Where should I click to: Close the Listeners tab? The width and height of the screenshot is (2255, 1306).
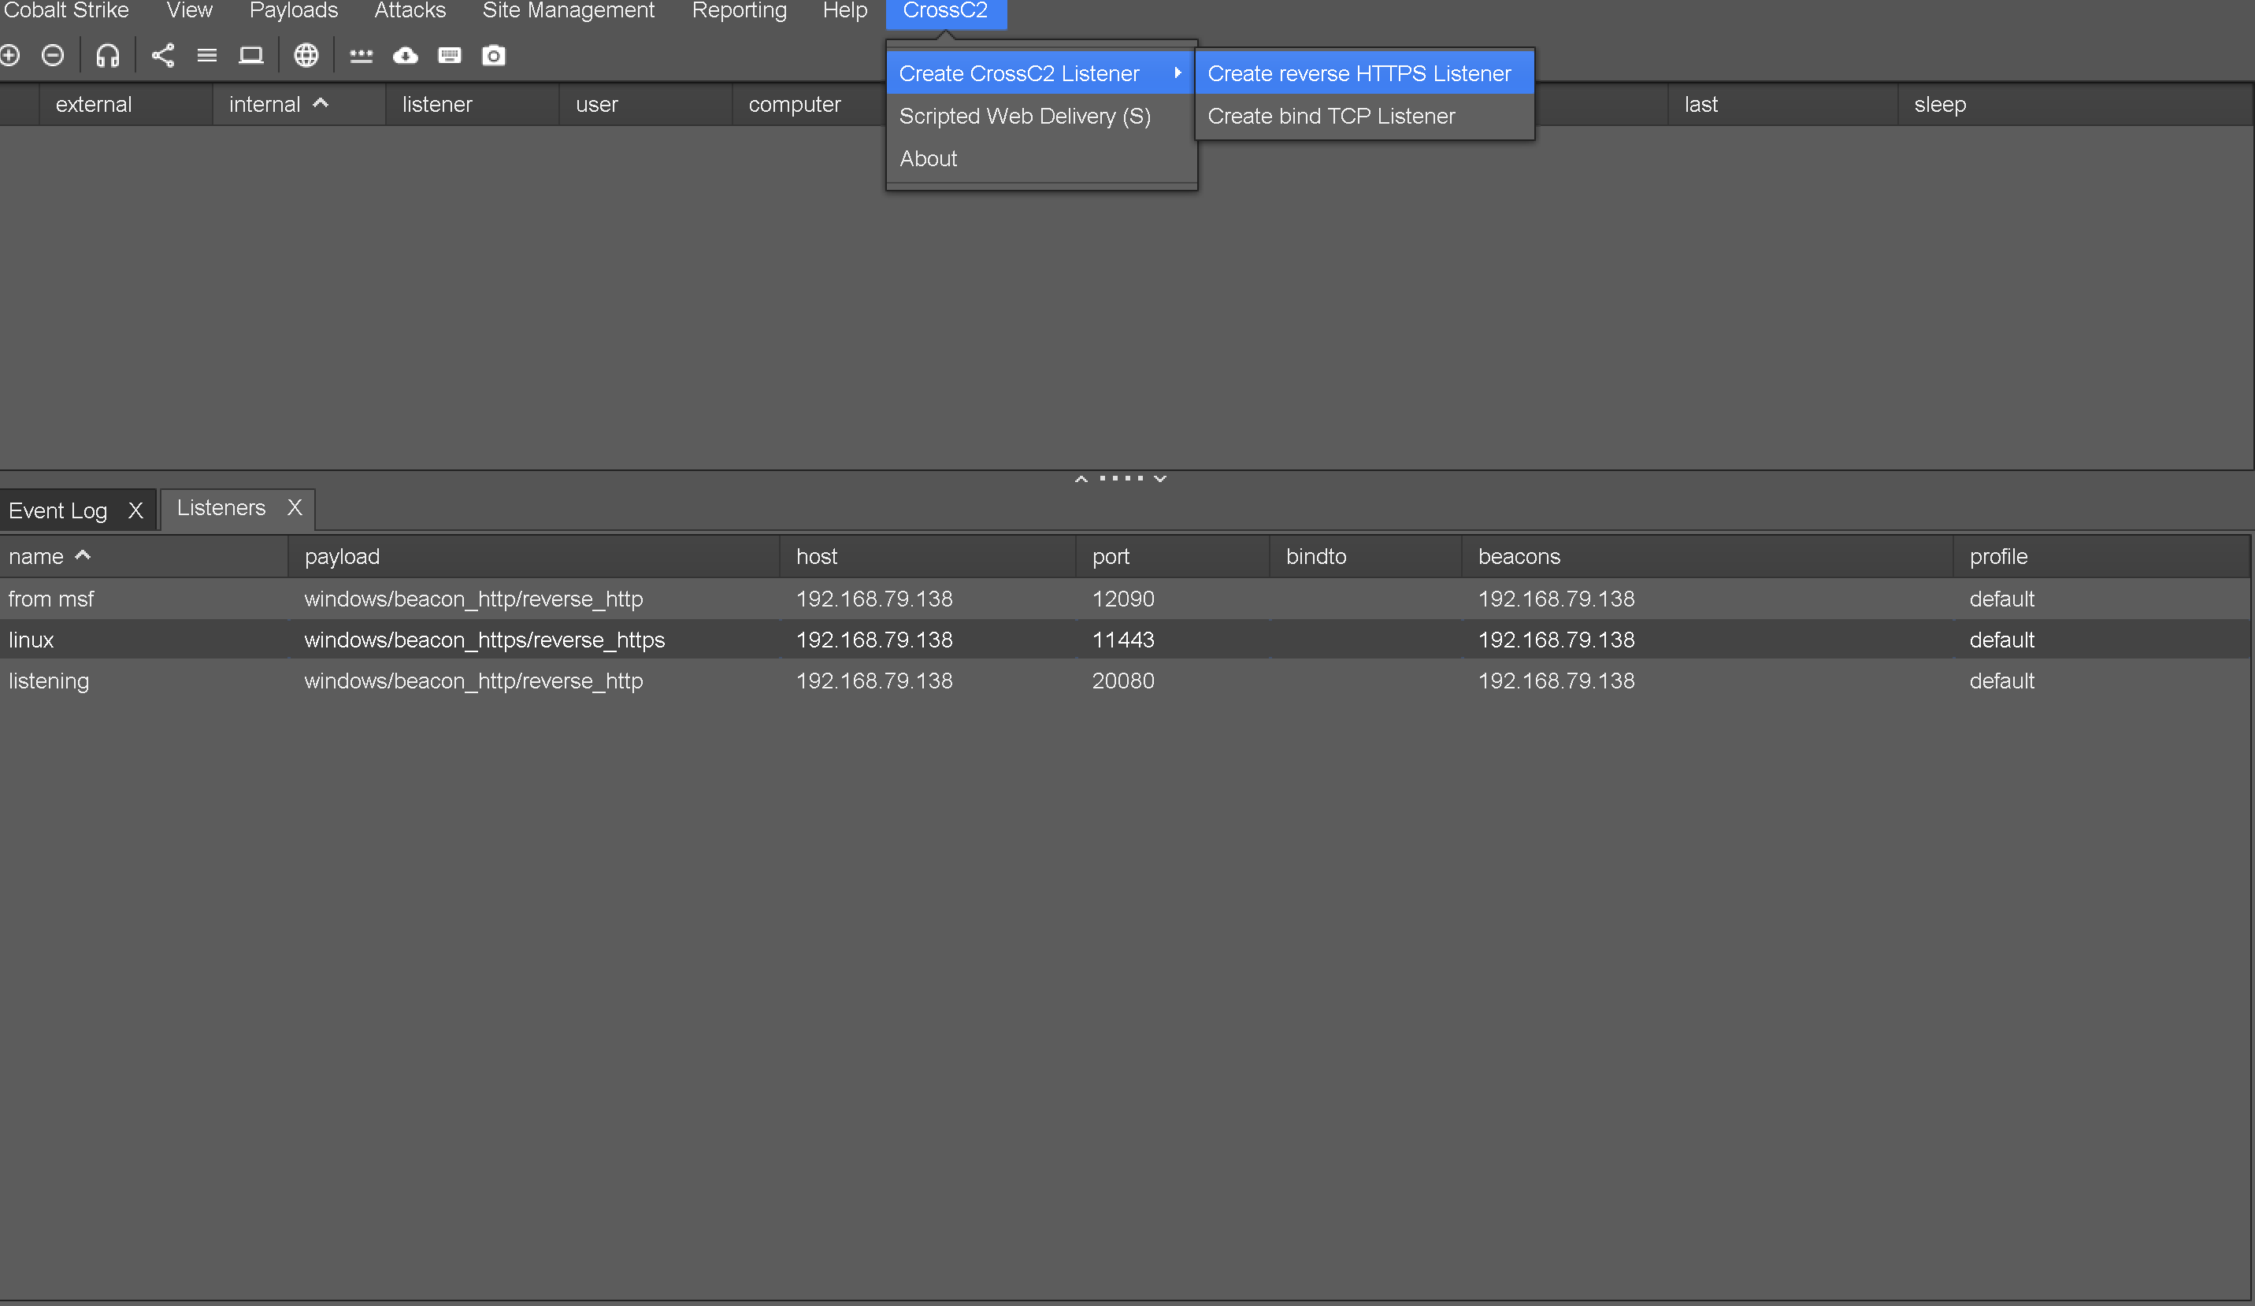pos(295,507)
